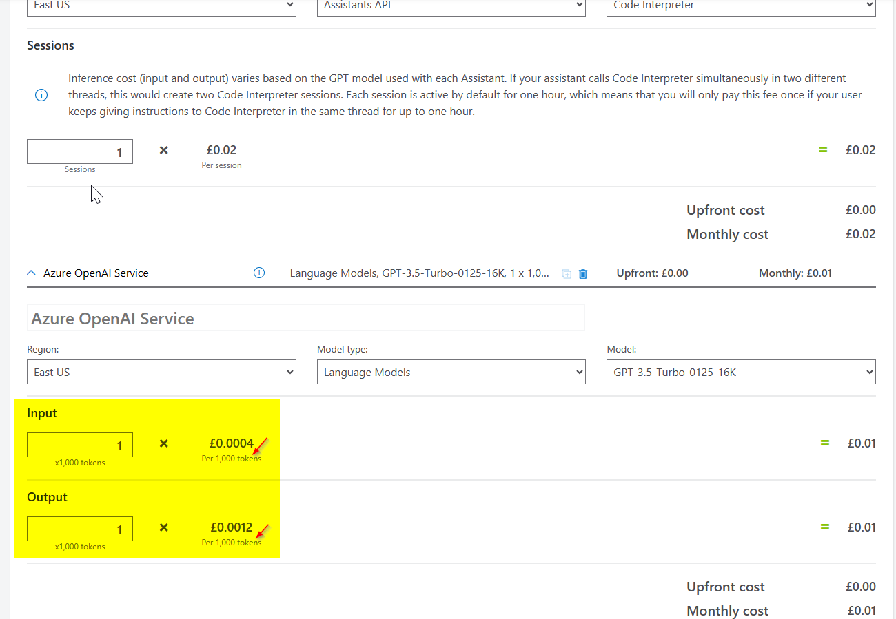Image resolution: width=896 pixels, height=619 pixels.
Task: Click the £0.0012 output price
Action: point(232,527)
